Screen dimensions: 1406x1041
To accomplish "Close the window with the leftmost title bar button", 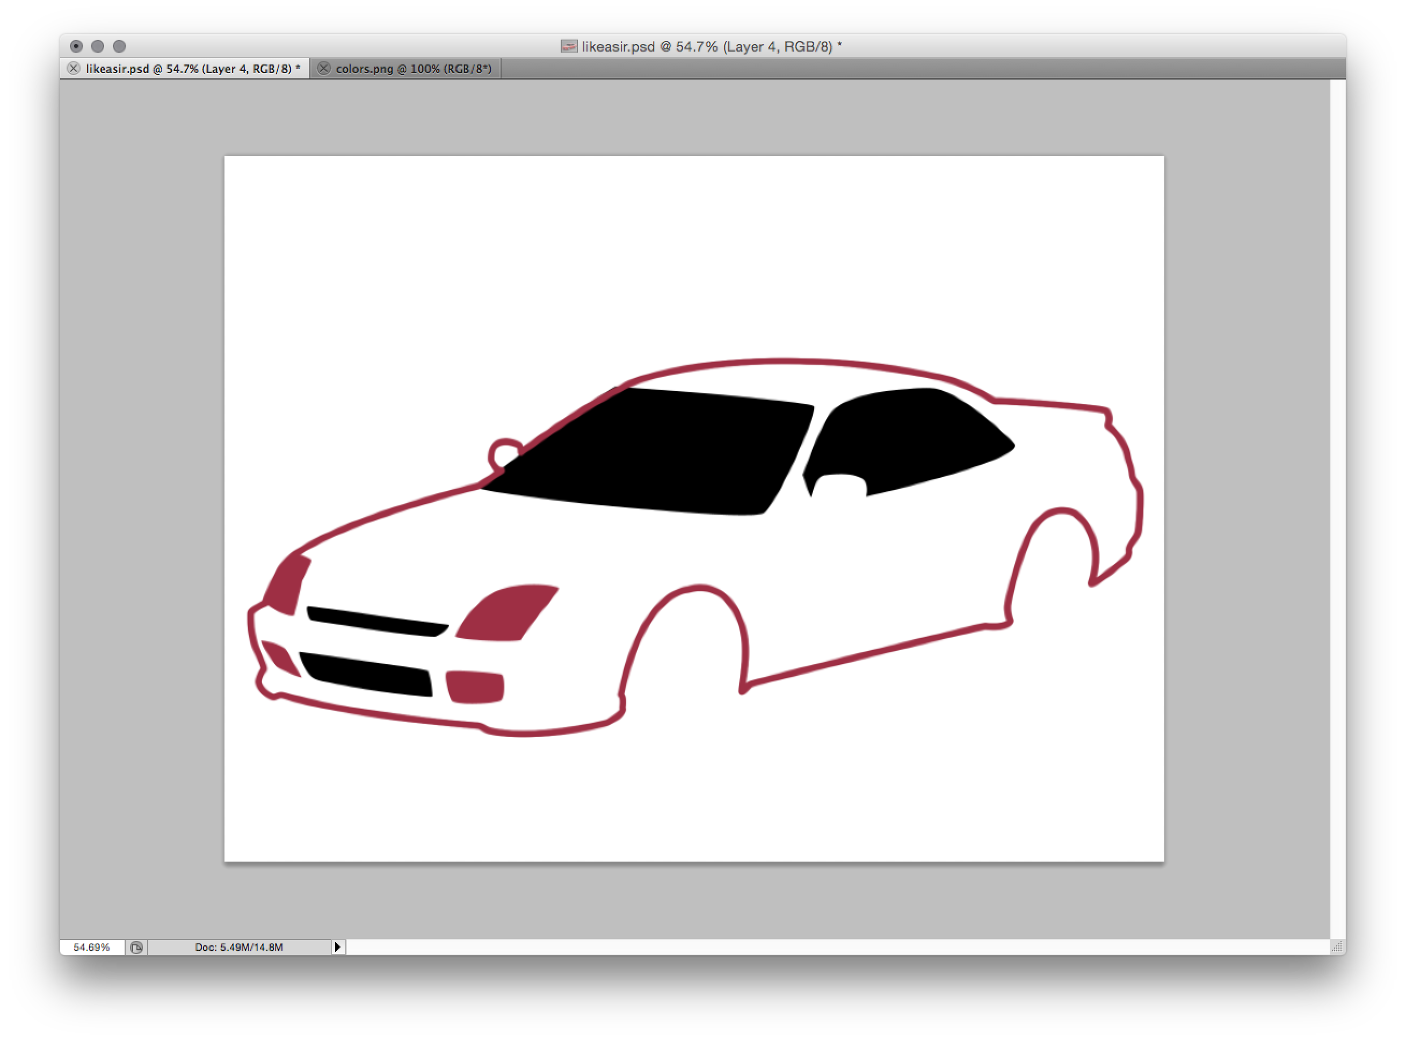I will (76, 46).
